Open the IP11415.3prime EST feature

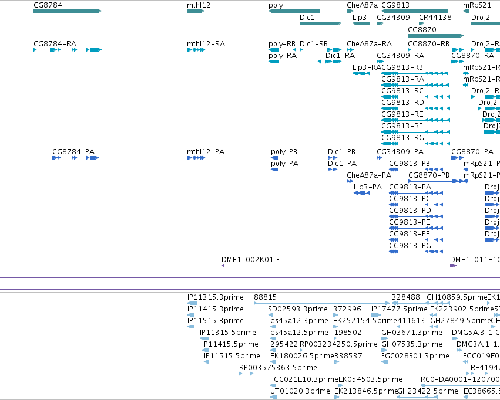[x=191, y=315]
